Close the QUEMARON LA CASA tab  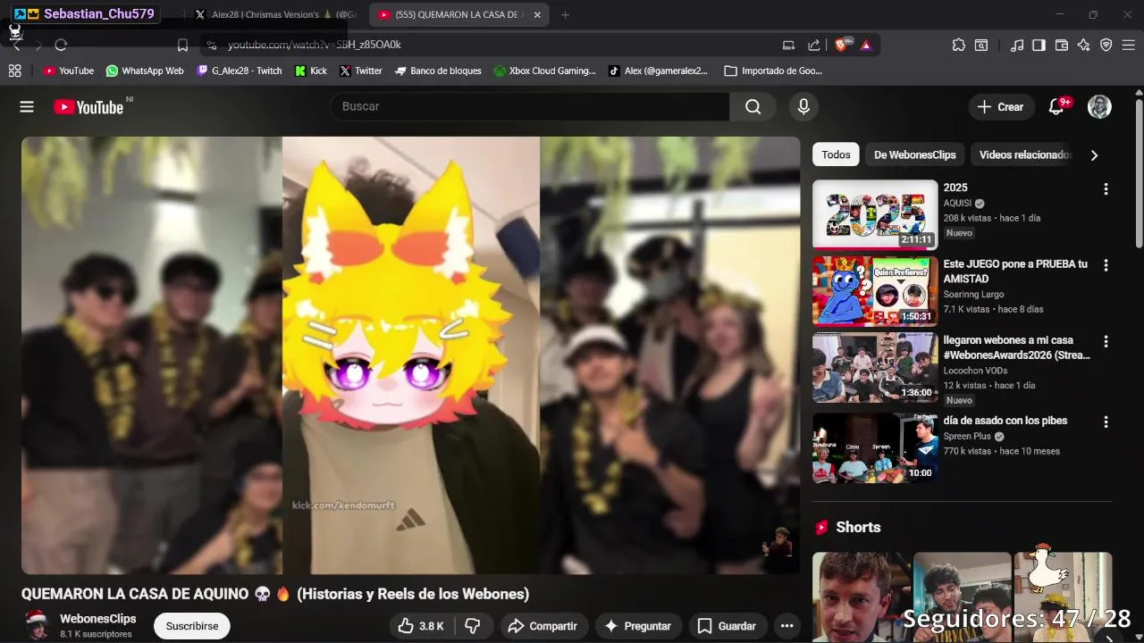(537, 14)
